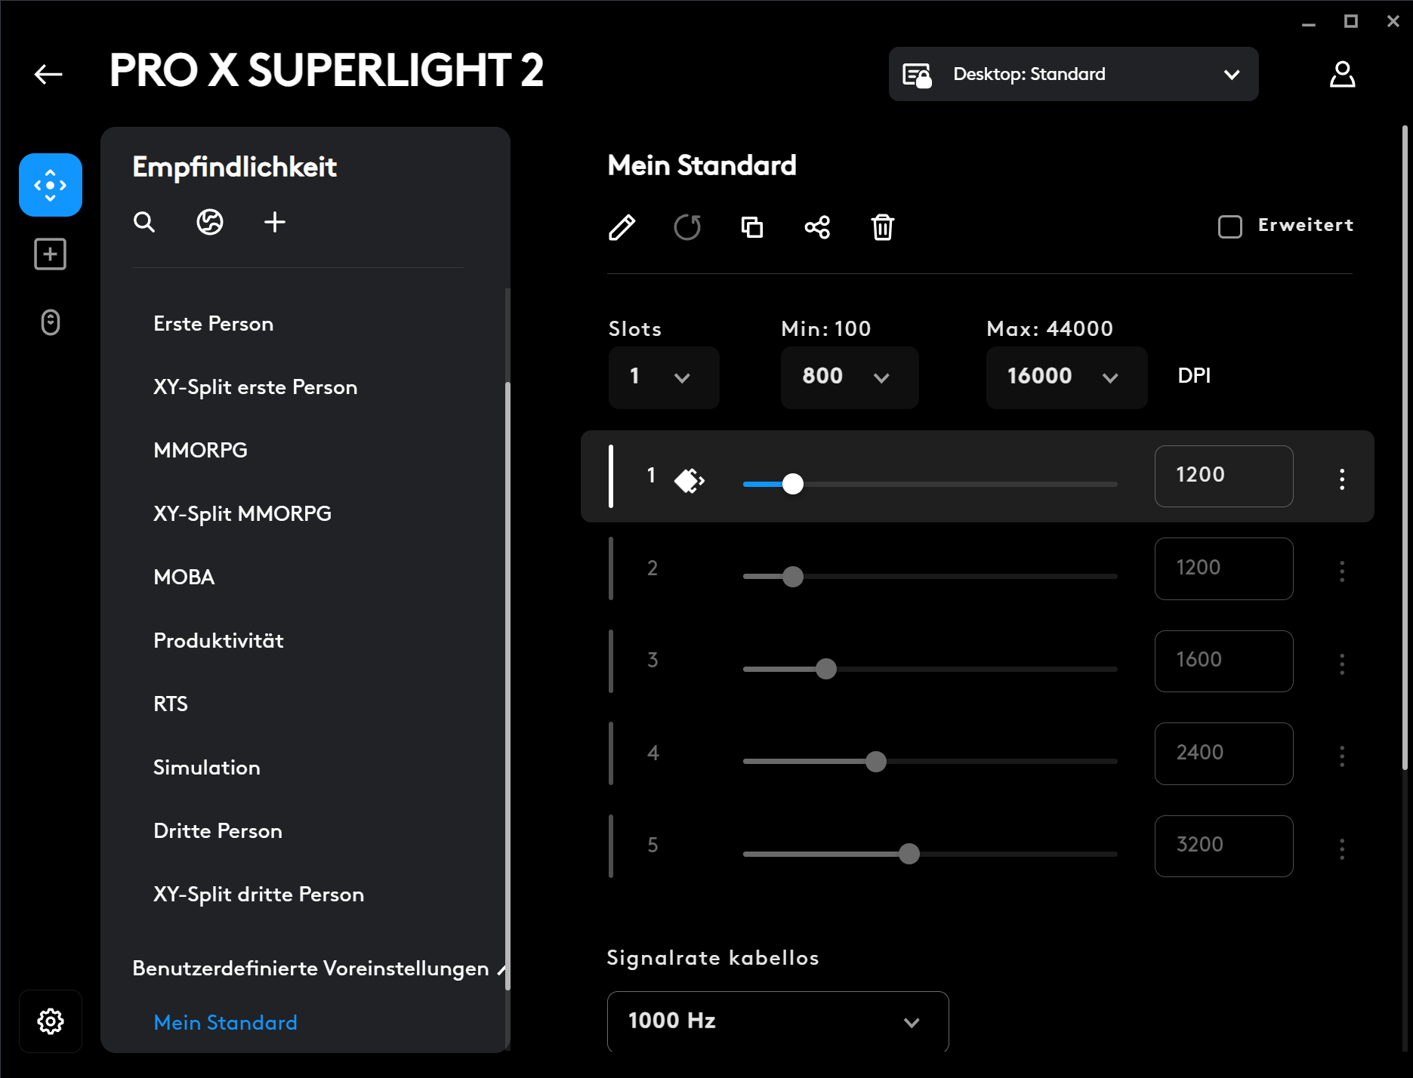Select the Mein Standard custom preset
1413x1078 pixels.
[x=226, y=1023]
